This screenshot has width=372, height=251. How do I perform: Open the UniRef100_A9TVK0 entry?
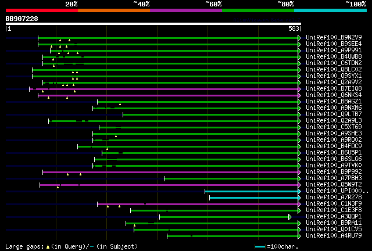click(x=334, y=166)
